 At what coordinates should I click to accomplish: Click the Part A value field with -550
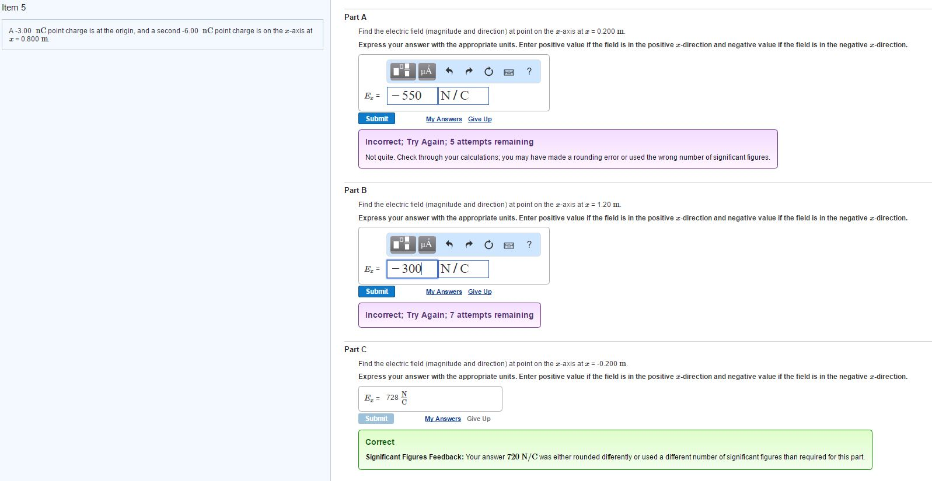(x=412, y=96)
